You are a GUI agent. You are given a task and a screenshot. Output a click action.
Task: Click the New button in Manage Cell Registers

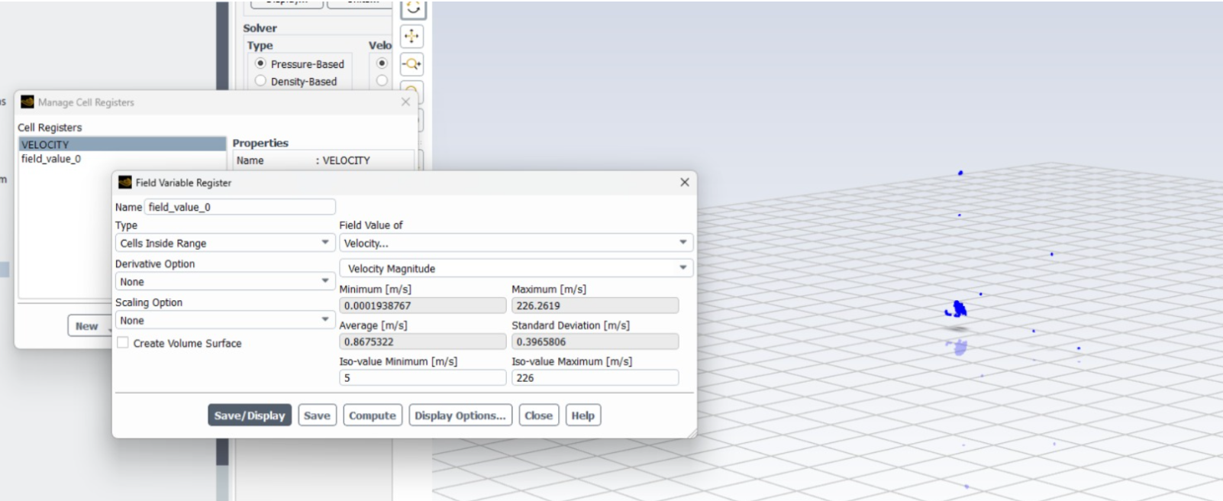[87, 326]
